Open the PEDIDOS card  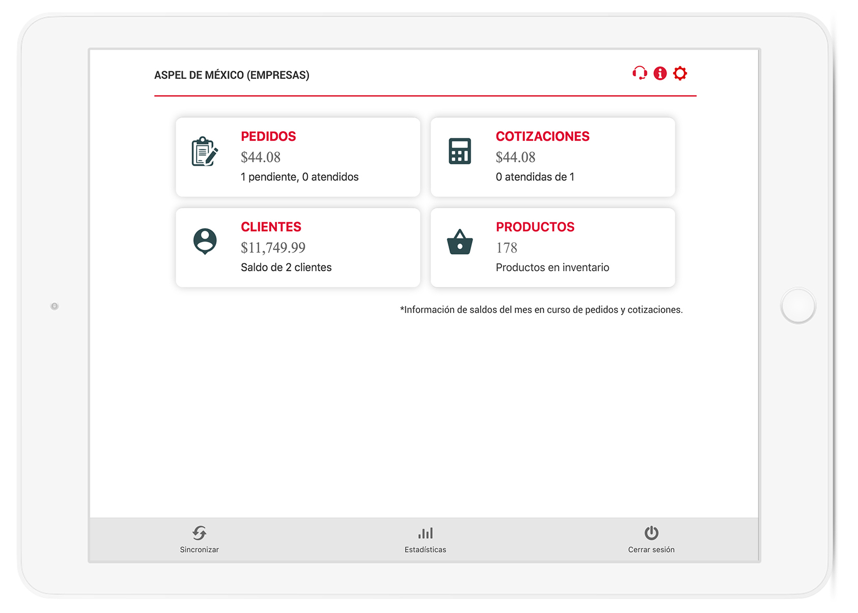(298, 156)
